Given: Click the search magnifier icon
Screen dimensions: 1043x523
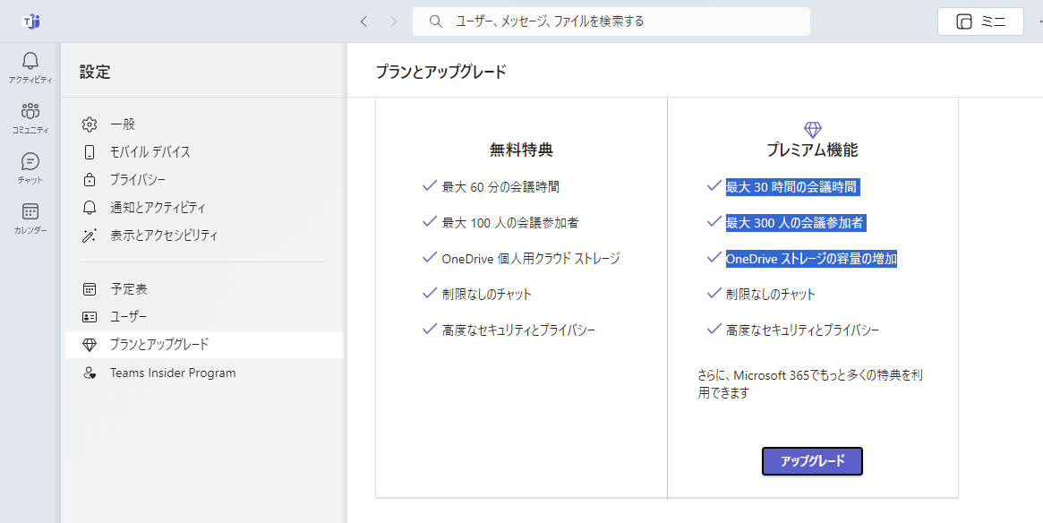Looking at the screenshot, I should tap(436, 21).
